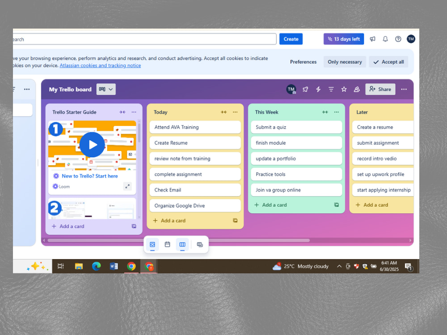Open the review note from training card

(x=195, y=159)
